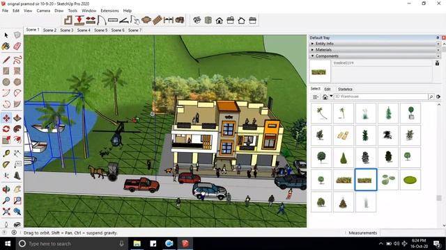Select the green oval component thumbnail

point(410,180)
